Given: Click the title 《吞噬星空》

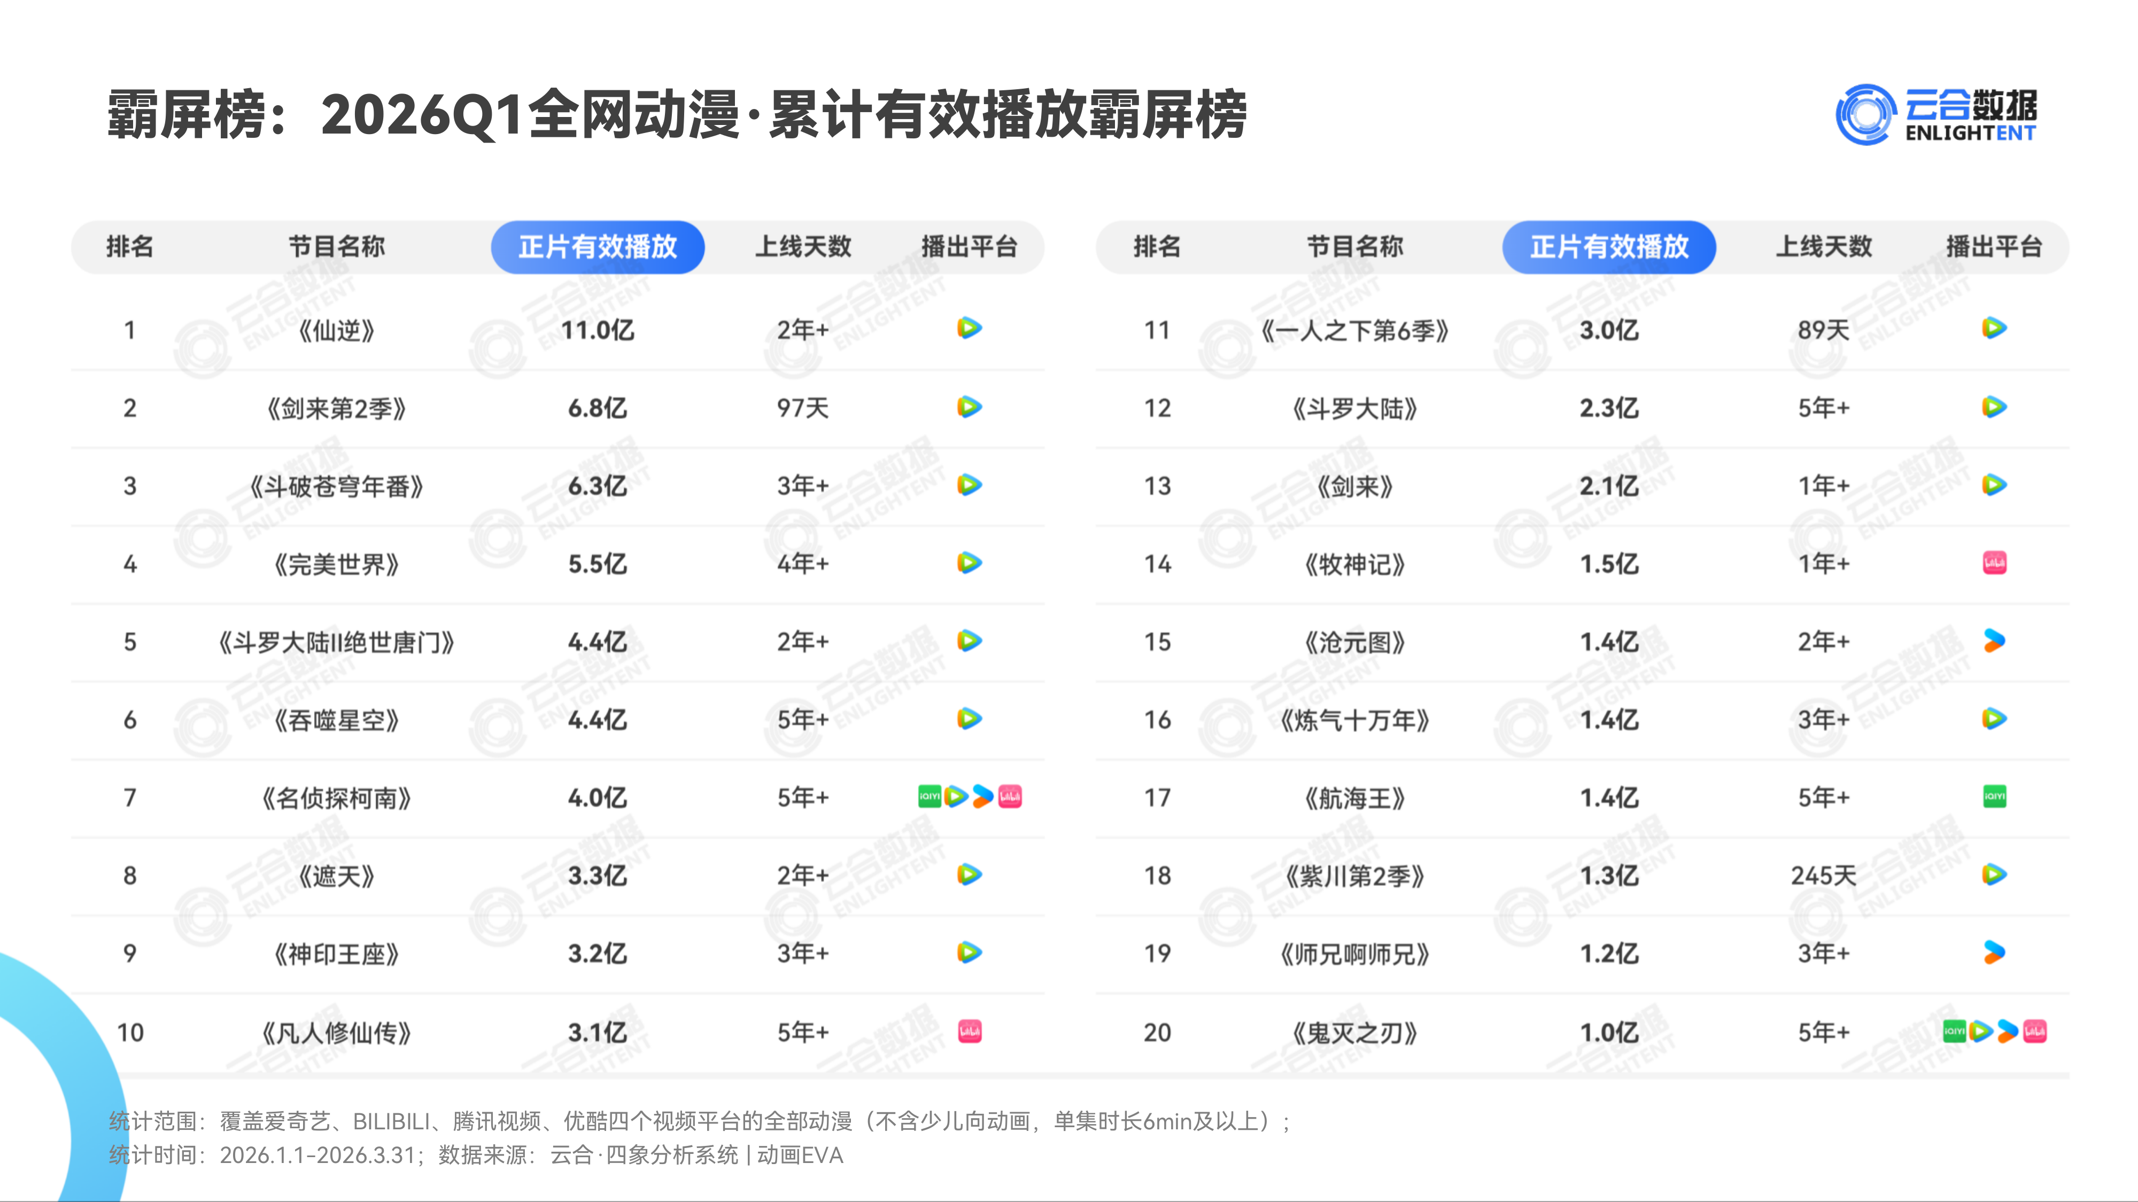Looking at the screenshot, I should coord(336,720).
